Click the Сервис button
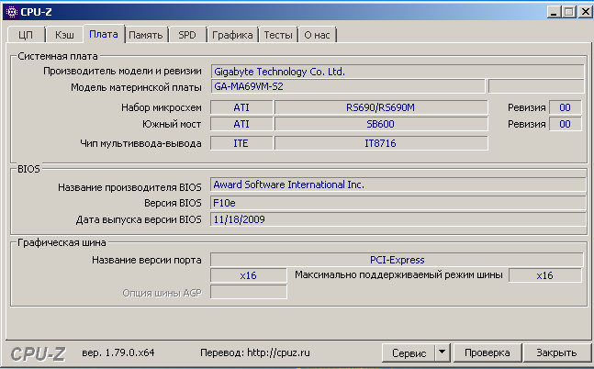This screenshot has width=594, height=369. (x=409, y=353)
